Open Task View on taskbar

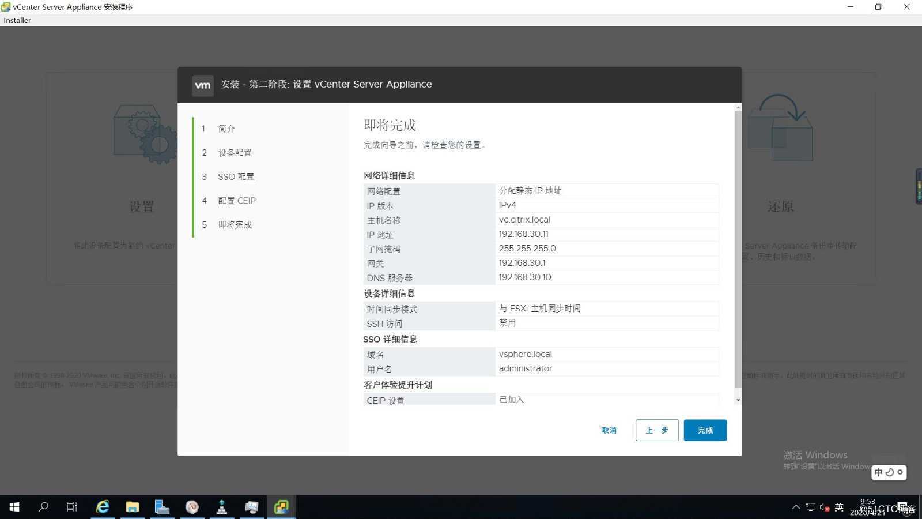(x=72, y=507)
